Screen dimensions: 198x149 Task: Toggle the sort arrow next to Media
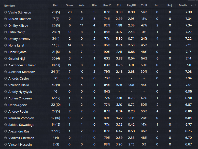(192, 6)
